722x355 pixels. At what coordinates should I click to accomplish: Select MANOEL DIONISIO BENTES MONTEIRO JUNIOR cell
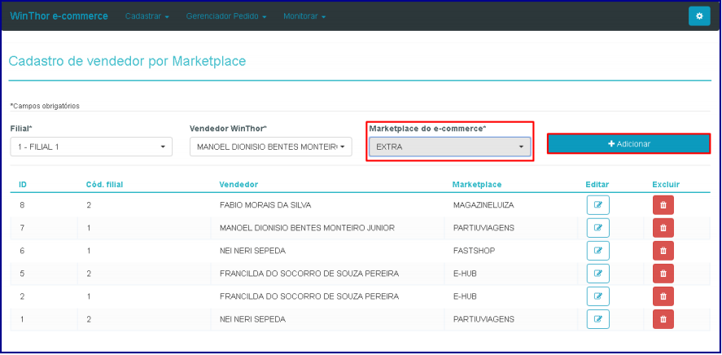[307, 228]
